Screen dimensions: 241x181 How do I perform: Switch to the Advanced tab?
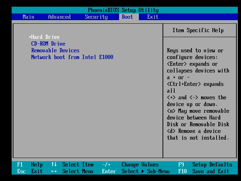point(59,17)
